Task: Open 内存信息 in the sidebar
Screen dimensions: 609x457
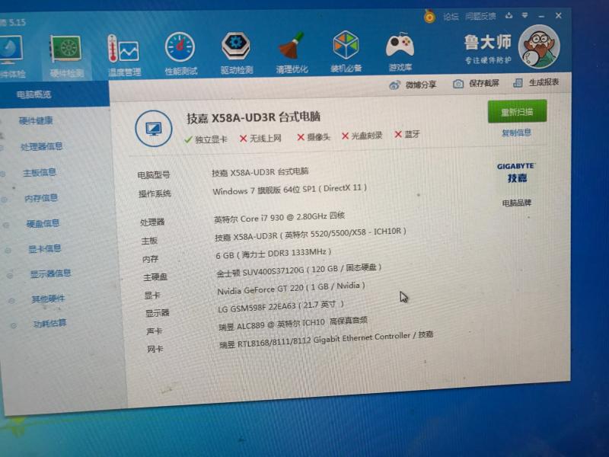Action: [41, 198]
